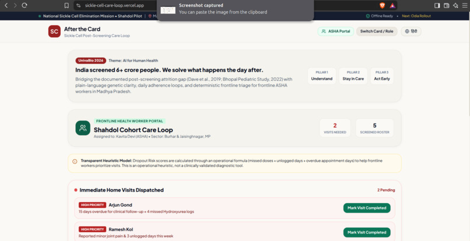Click 'Assigned to: Kavita Devi (ASHA)' line
Screen dimensions: 470x241
pos(152,137)
